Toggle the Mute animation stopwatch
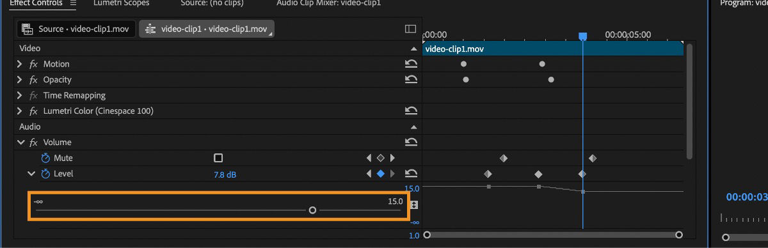The image size is (768, 248). pos(45,158)
